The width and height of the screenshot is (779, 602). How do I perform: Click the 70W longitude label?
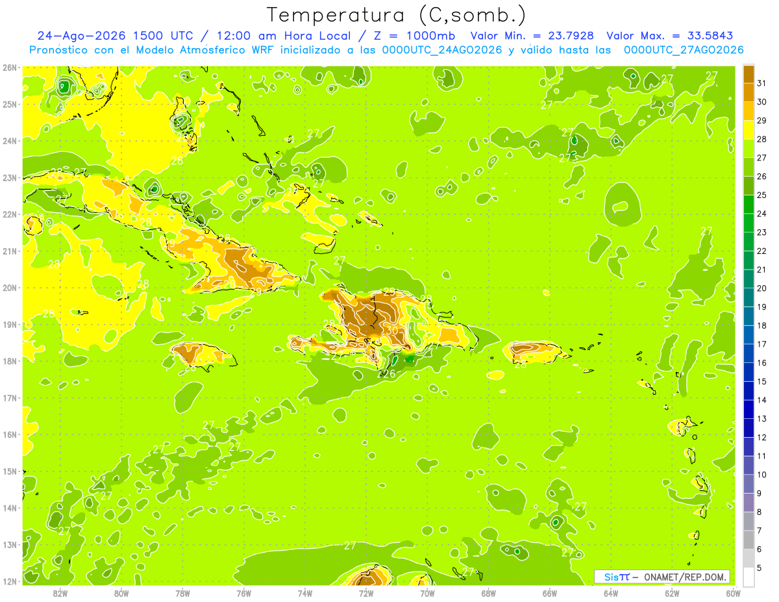pyautogui.click(x=427, y=593)
